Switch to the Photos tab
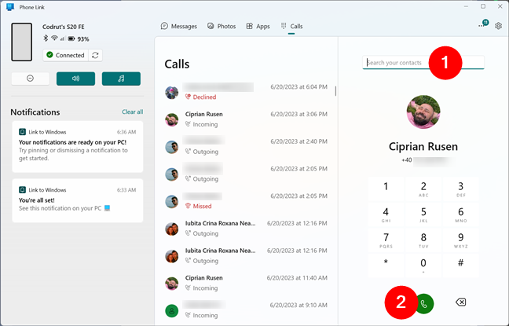 click(x=222, y=26)
